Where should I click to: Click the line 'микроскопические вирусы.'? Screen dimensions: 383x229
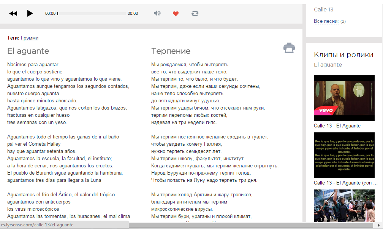point(182,209)
